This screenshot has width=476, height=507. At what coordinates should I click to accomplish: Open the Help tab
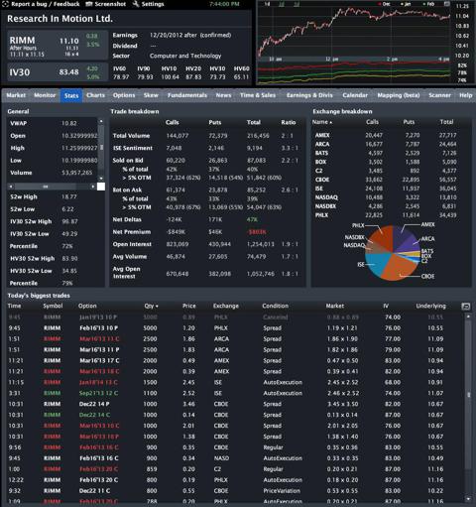(466, 95)
